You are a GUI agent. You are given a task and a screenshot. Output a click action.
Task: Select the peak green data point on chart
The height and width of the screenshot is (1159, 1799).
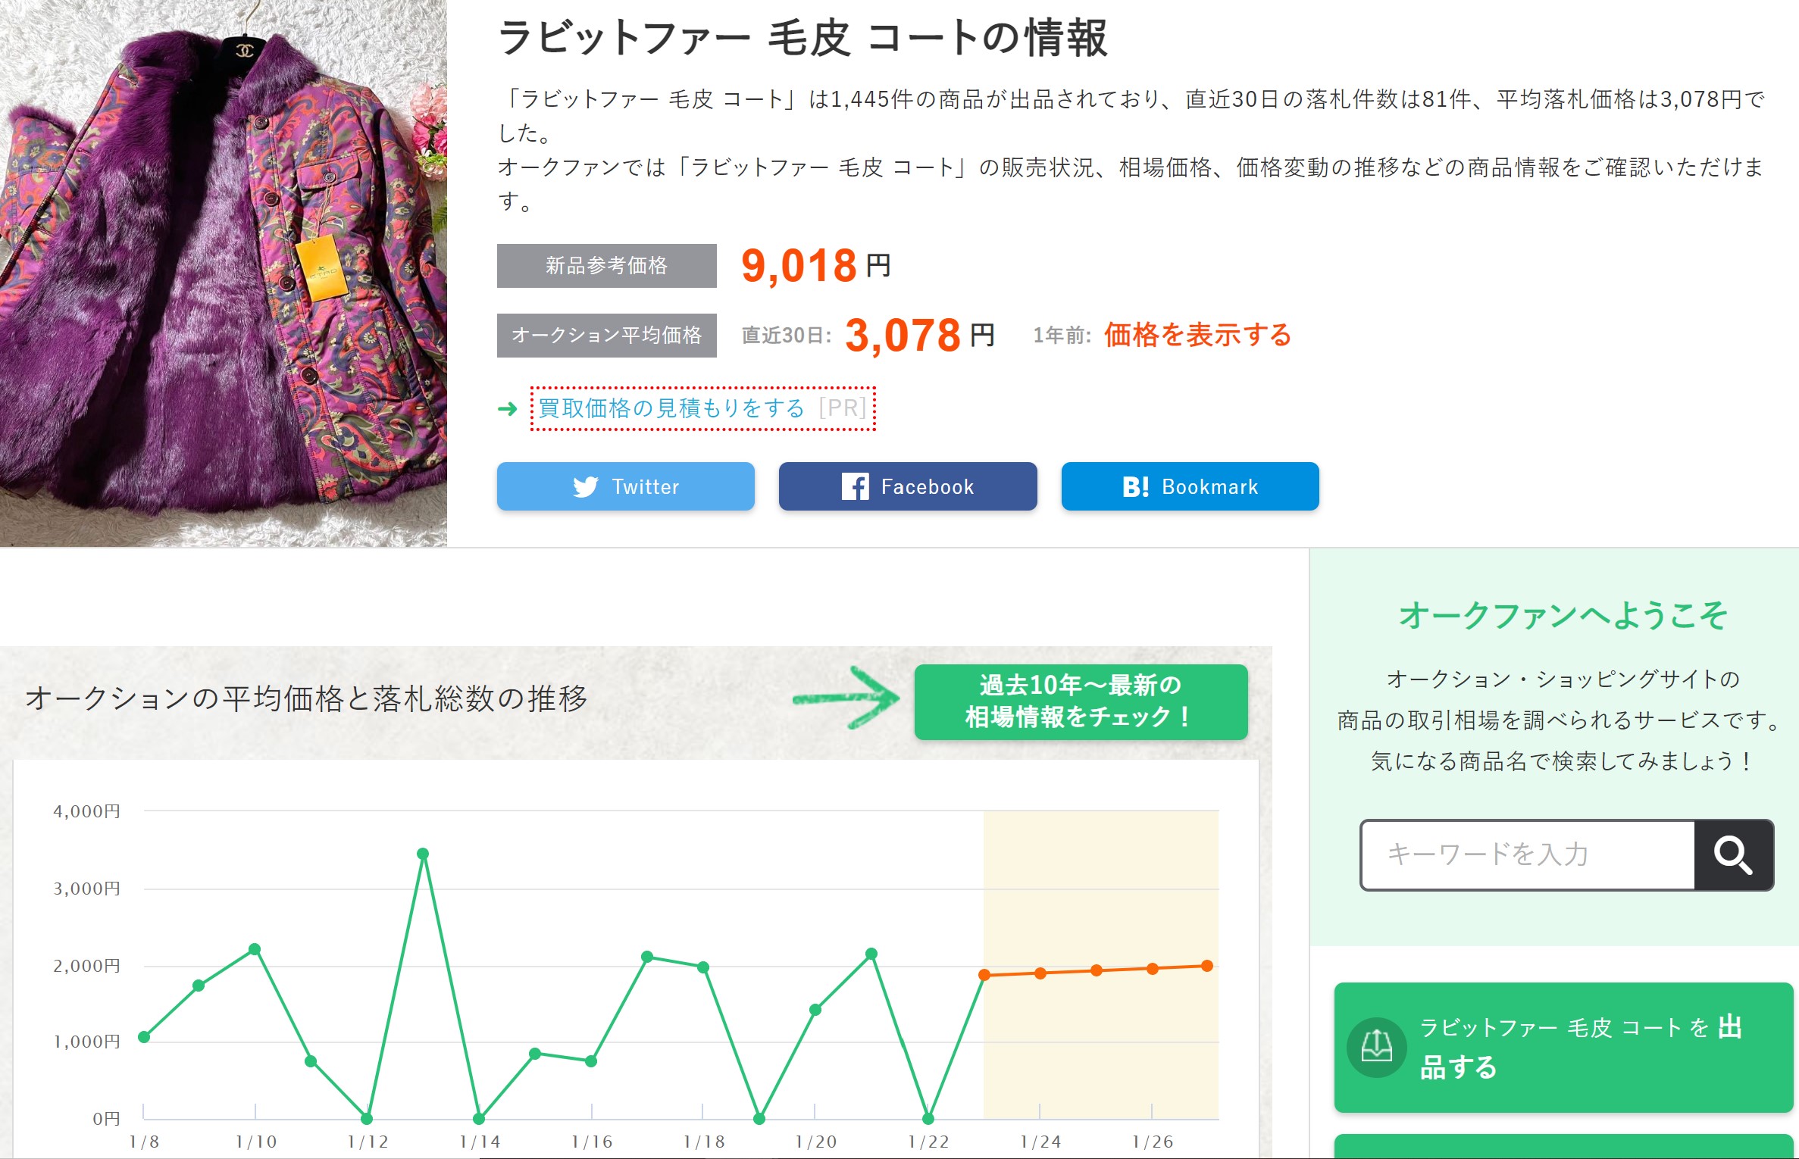(x=423, y=854)
